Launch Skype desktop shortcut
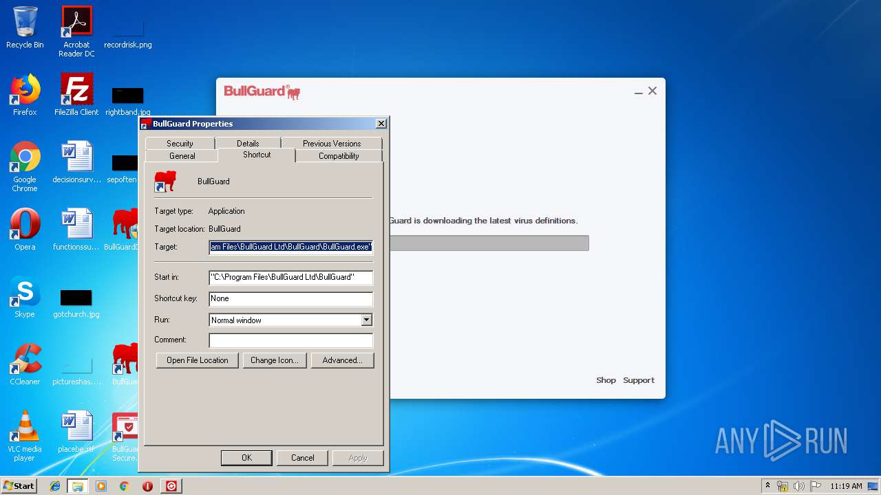This screenshot has width=881, height=495. click(25, 297)
